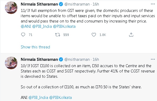This screenshot has width=157, height=101.
Task: Click the verified badge on first tweet
Action: click(x=61, y=4)
